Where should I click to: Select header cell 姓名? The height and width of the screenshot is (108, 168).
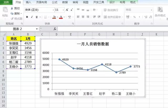click(x=14, y=39)
